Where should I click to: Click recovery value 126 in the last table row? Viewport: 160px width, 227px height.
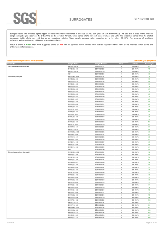click(149, 218)
